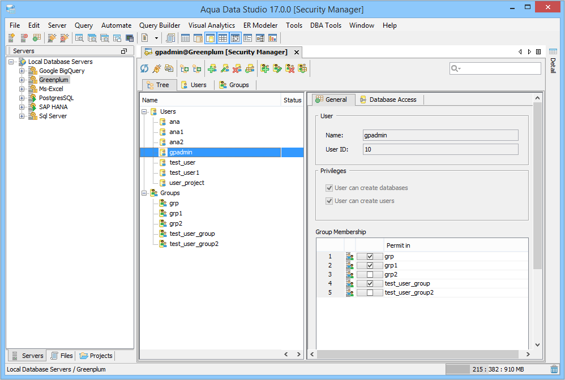Image resolution: width=565 pixels, height=380 pixels.
Task: Expand the Ms-Excel server node
Action: coord(22,89)
